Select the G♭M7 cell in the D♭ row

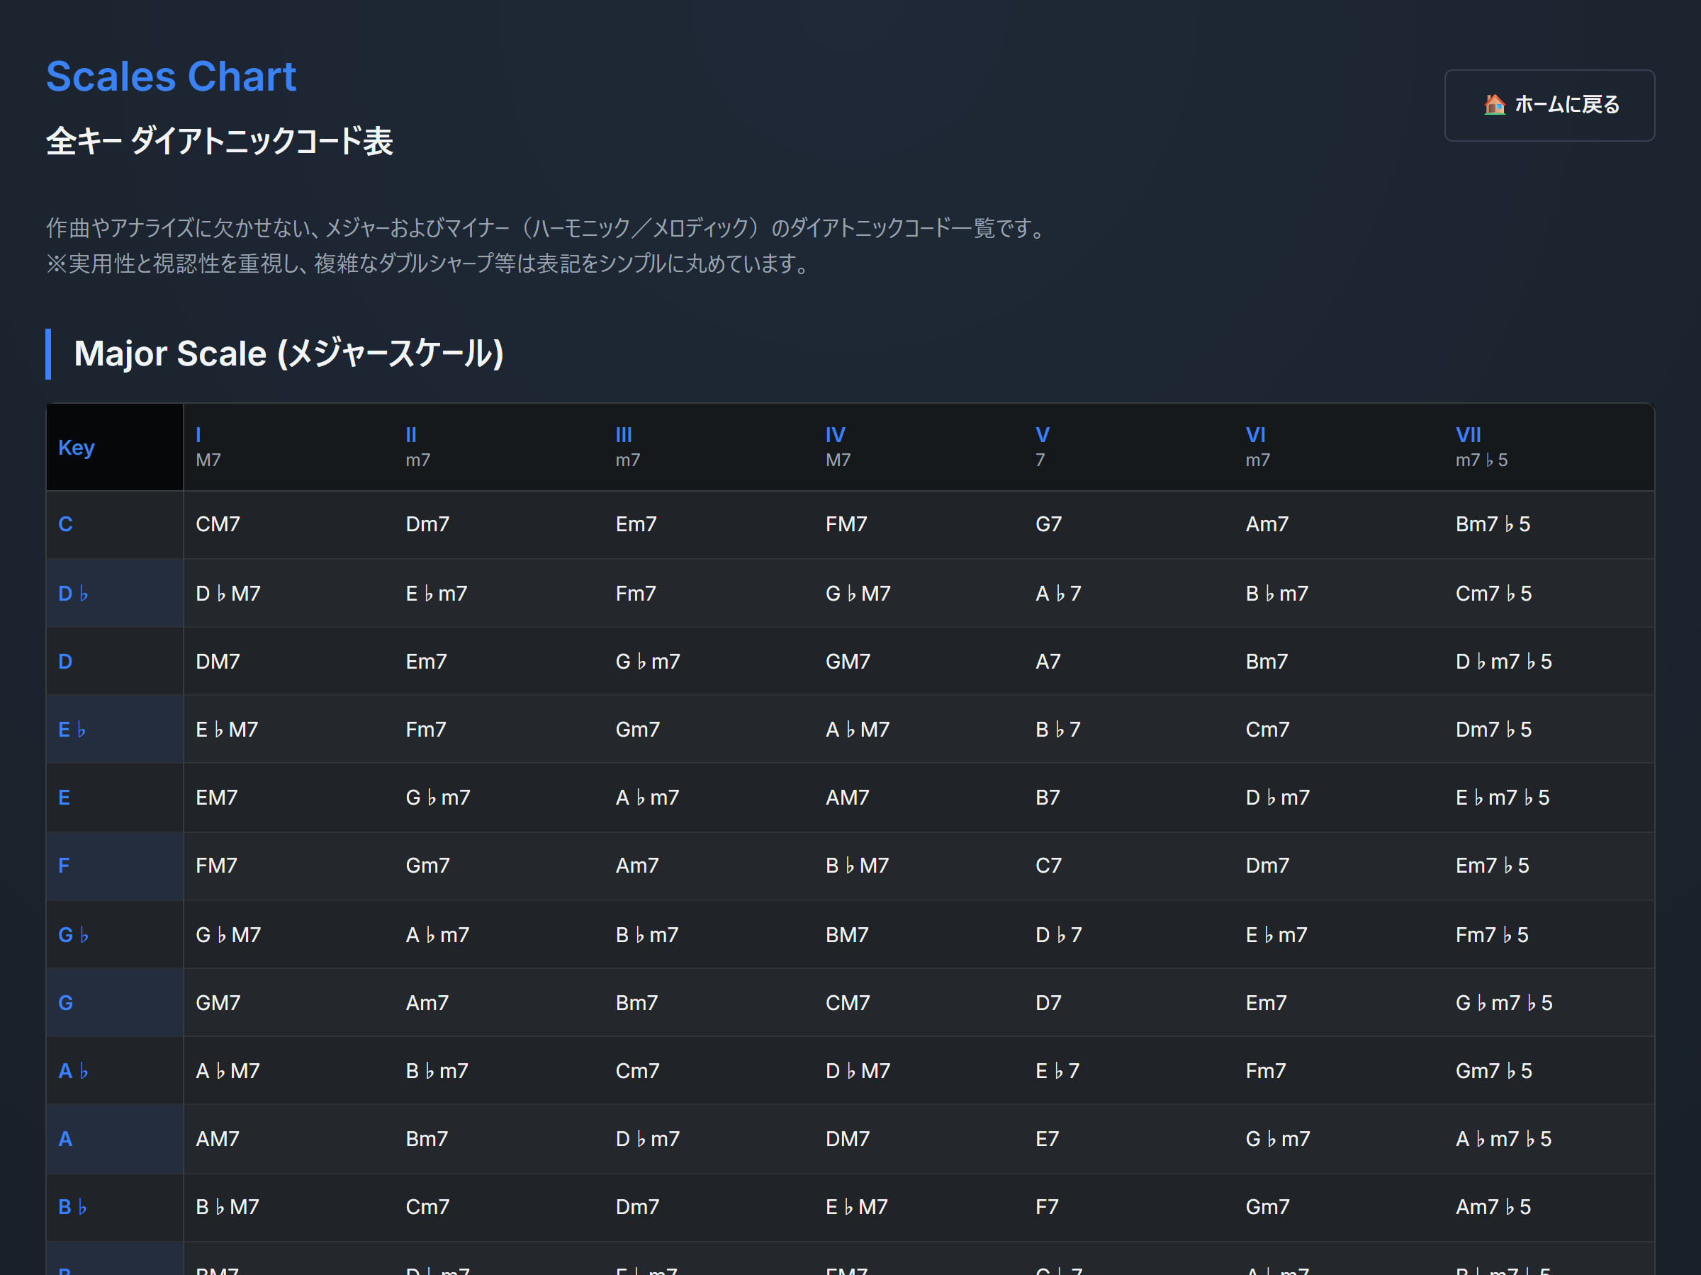pyautogui.click(x=858, y=594)
